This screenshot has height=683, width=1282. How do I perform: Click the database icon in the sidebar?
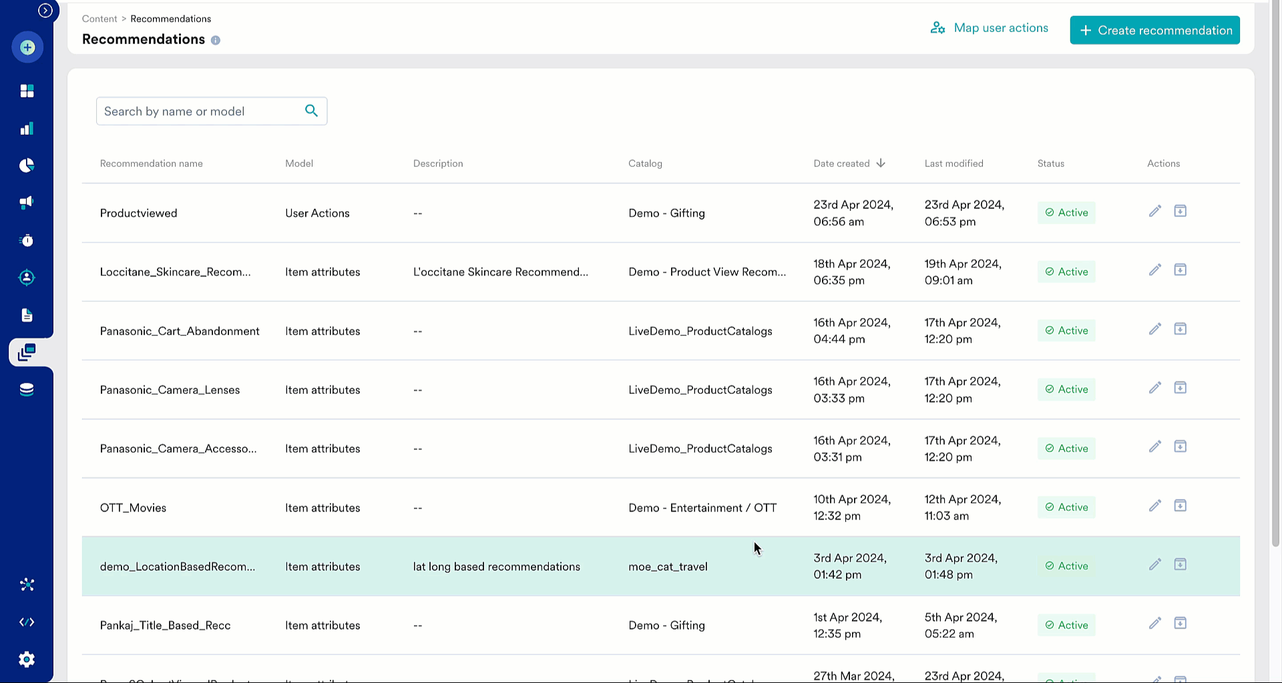pyautogui.click(x=27, y=389)
